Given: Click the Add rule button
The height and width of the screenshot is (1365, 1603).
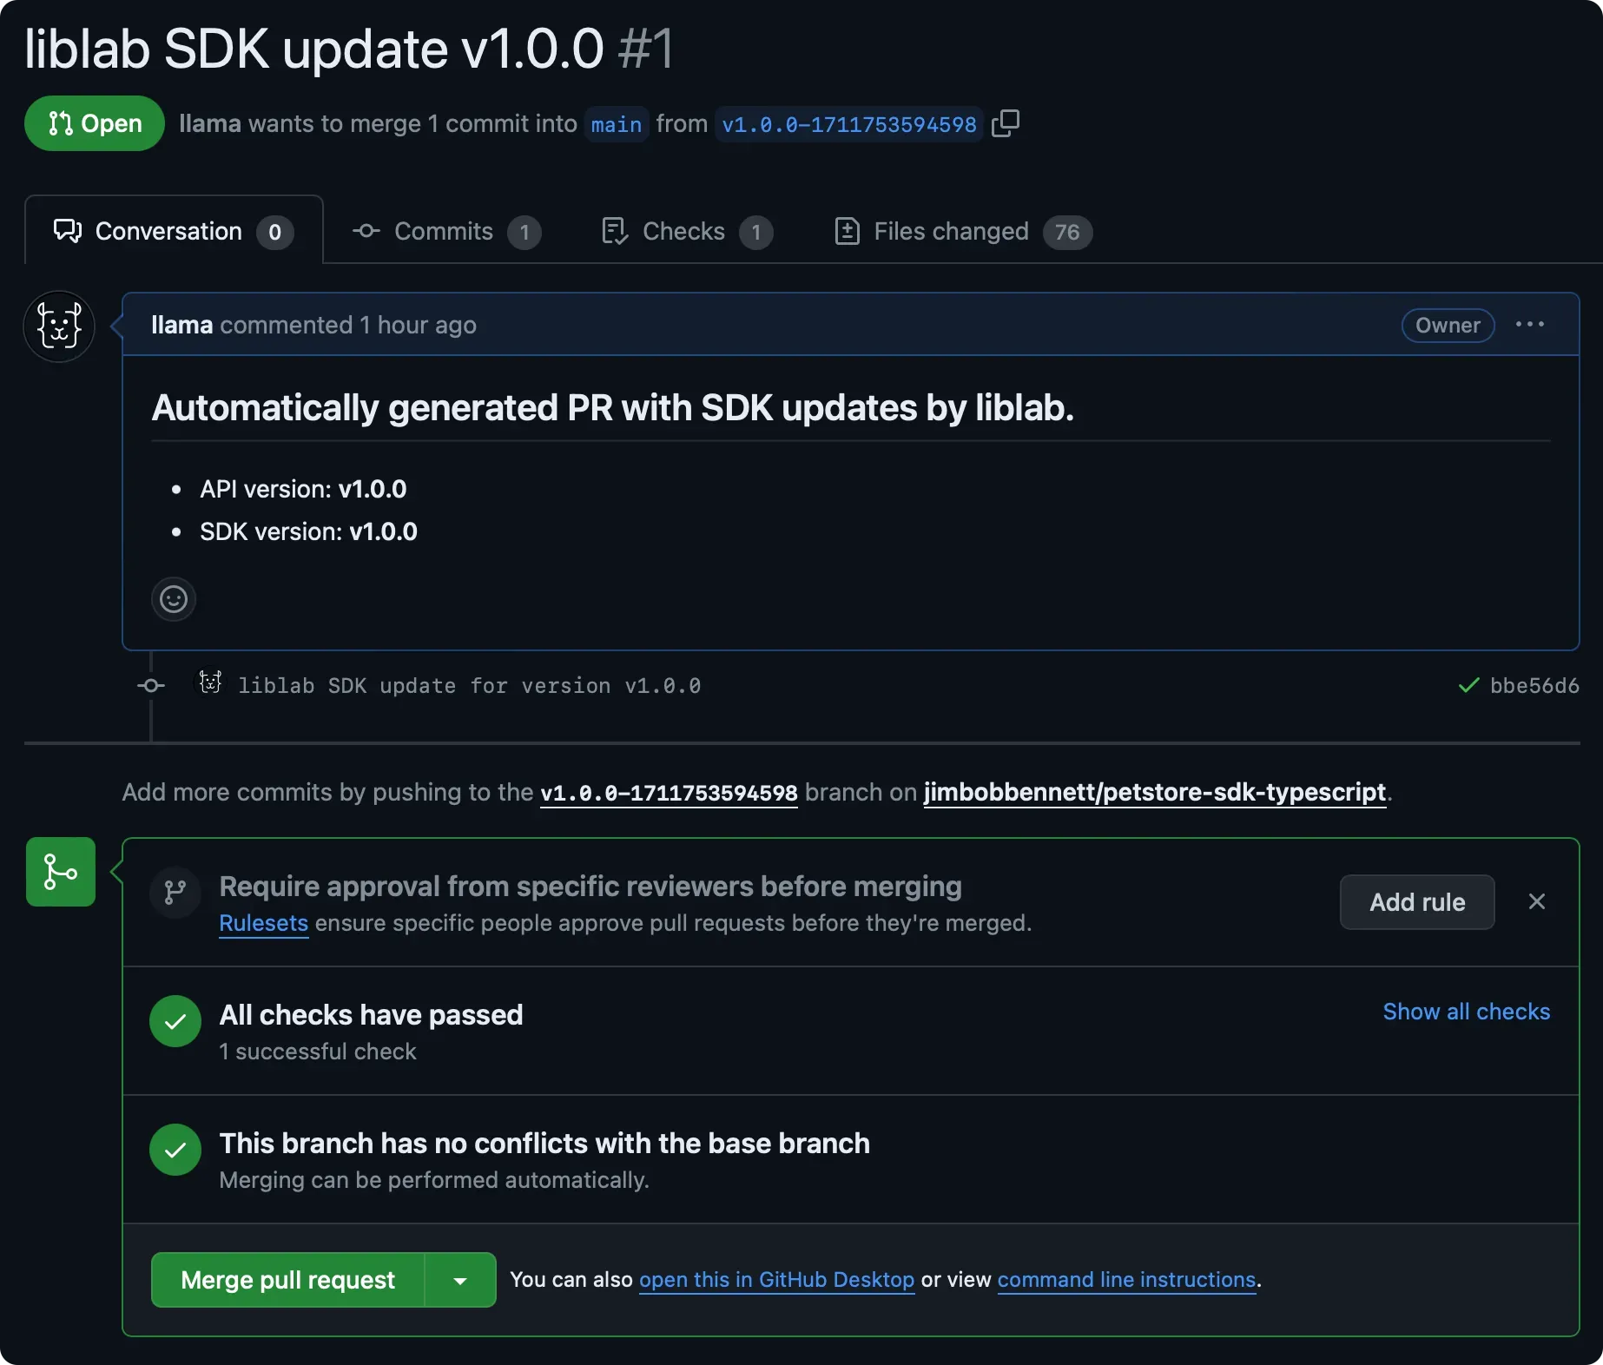Looking at the screenshot, I should point(1417,902).
